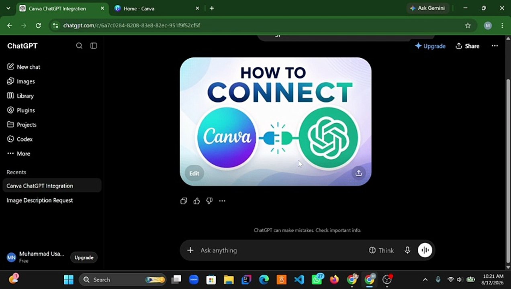
Task: Open Zoom from taskbar
Action: coord(194,280)
